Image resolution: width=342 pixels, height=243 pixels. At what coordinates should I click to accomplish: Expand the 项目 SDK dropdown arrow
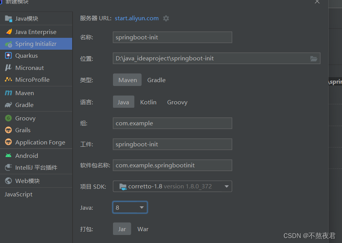point(227,186)
